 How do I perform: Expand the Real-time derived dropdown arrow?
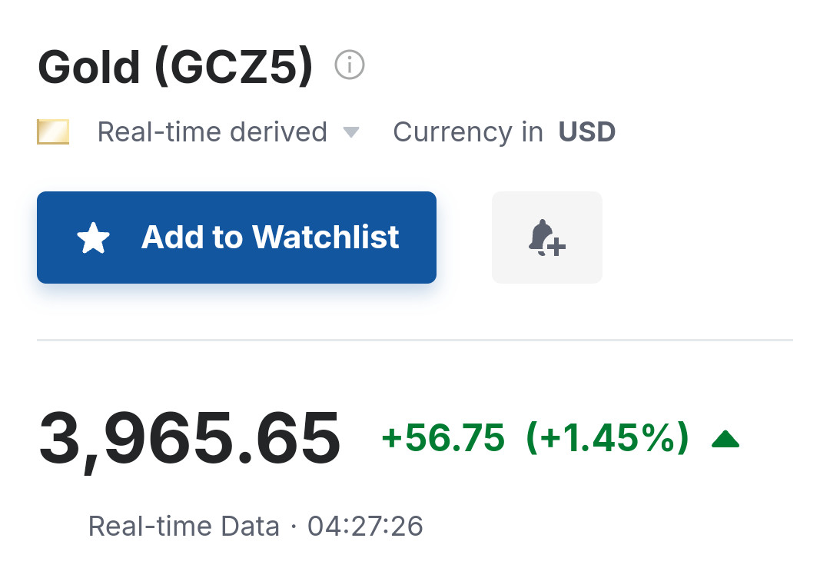pos(350,132)
